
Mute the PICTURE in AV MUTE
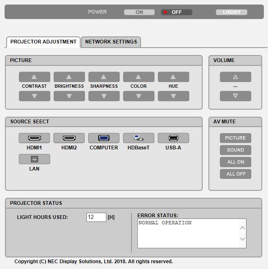tap(235, 138)
